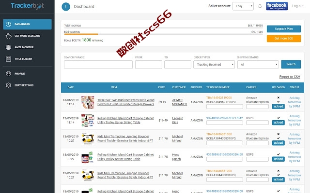Click upload button for AHMED MOHAMED order

click(279, 107)
